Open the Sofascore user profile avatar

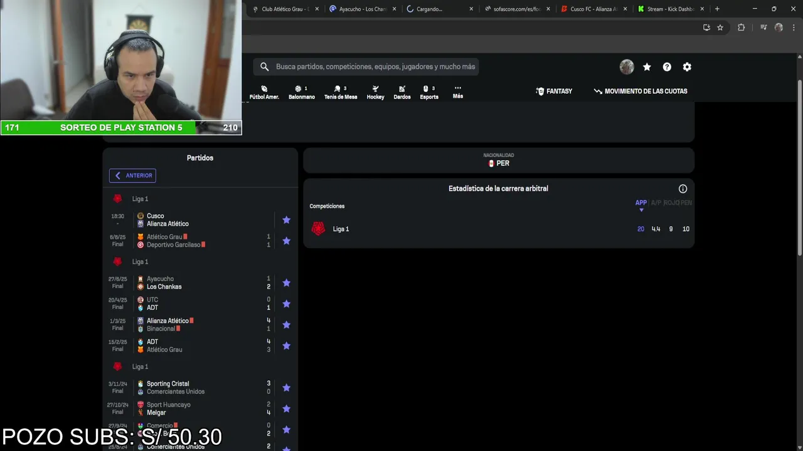pyautogui.click(x=627, y=67)
